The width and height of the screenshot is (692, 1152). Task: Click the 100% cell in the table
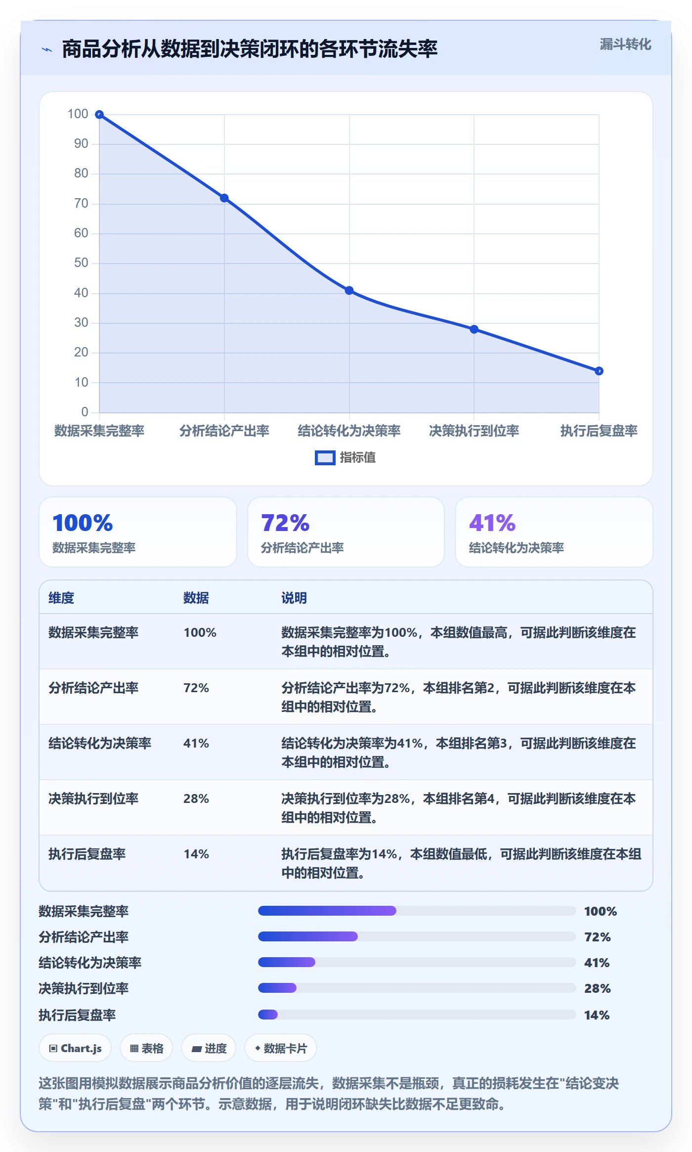200,633
